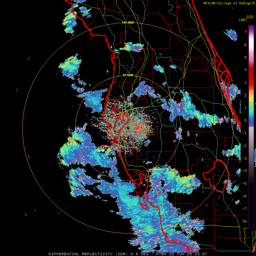256x256 pixels.
Task: Click the TH label on the scale
Action: 244,221
